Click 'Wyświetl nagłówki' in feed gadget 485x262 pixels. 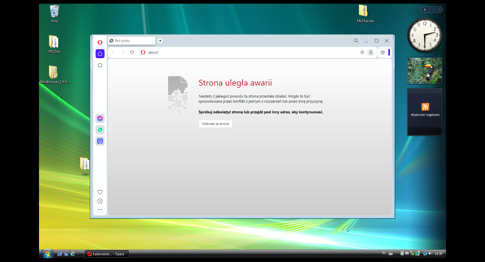(x=425, y=115)
